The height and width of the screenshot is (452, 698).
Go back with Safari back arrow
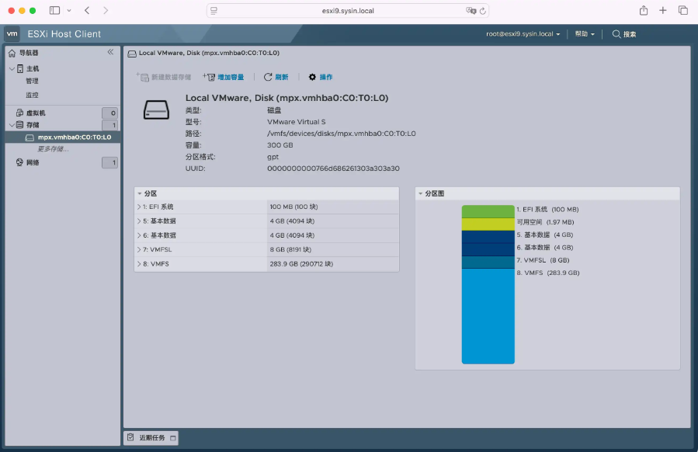87,10
